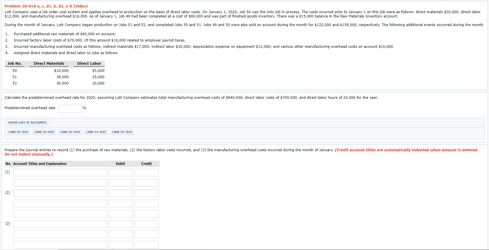Click the 'Job No.' column header

point(15,64)
